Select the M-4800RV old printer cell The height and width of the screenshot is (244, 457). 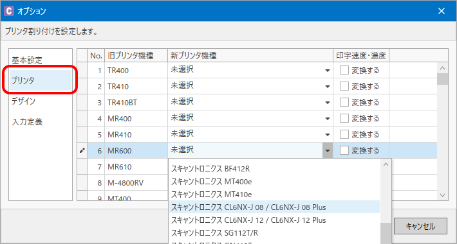pyautogui.click(x=136, y=182)
